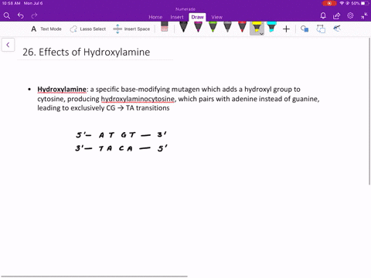
Task: Activate Text Mode
Action: (46, 29)
